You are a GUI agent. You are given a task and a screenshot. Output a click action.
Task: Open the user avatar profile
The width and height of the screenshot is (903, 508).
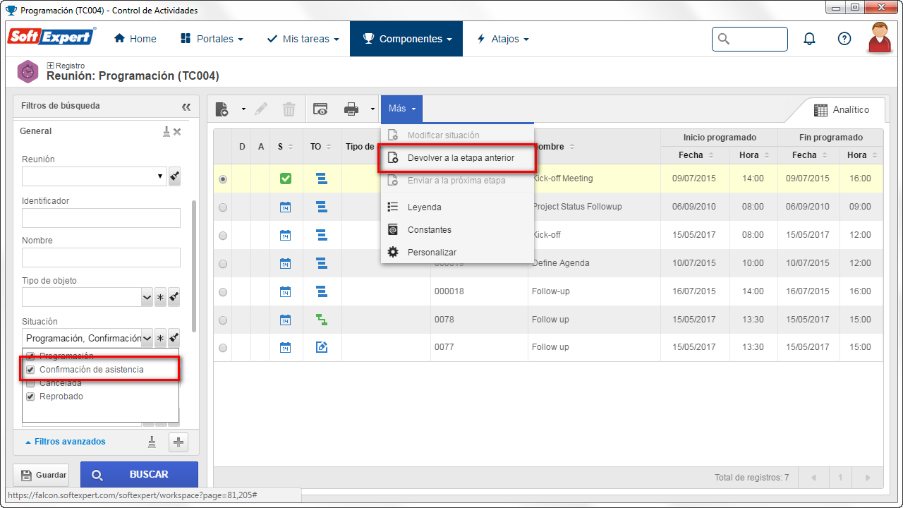click(880, 38)
